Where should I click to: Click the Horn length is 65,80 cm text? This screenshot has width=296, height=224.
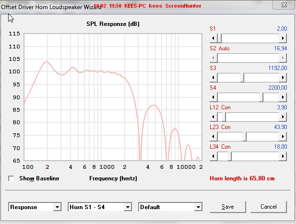242,178
